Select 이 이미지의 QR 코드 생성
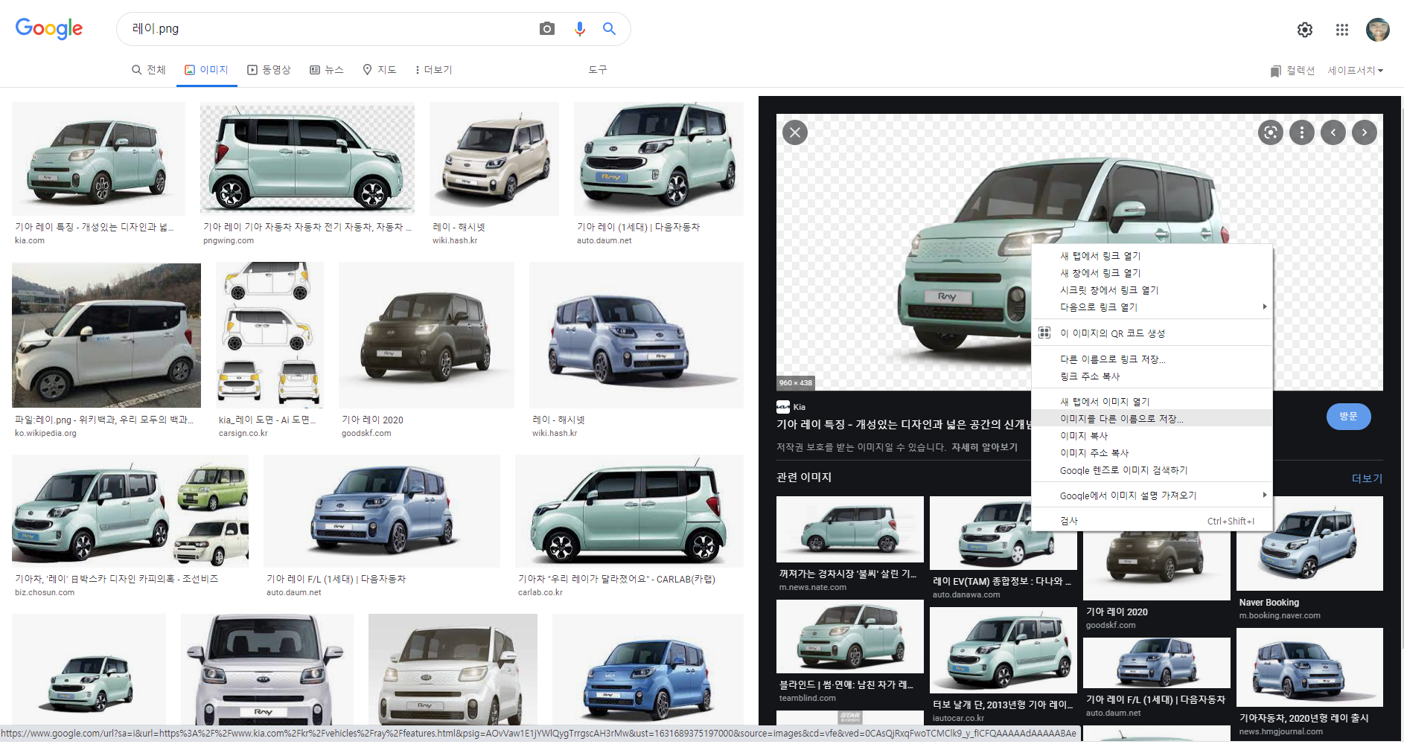The width and height of the screenshot is (1404, 744). [1152, 333]
